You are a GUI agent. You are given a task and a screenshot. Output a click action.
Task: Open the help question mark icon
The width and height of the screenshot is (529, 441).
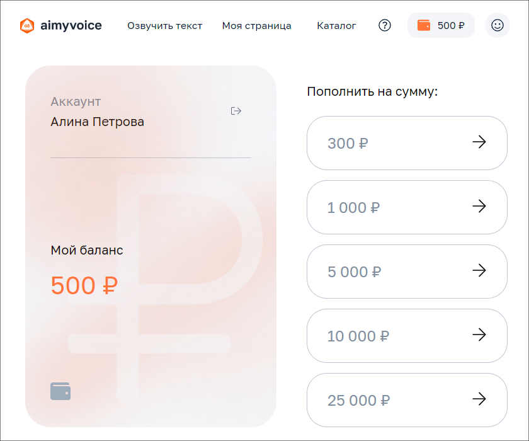tap(384, 25)
